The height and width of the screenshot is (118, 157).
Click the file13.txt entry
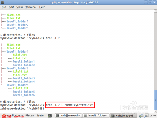20,88
